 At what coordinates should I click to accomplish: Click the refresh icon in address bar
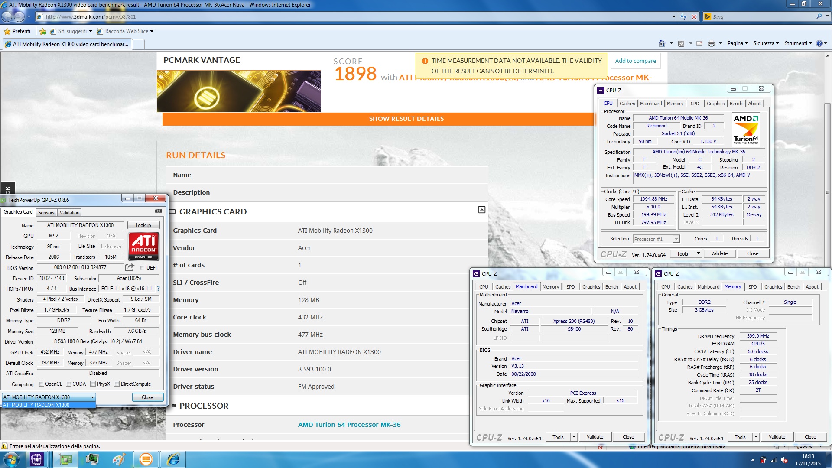coord(683,17)
